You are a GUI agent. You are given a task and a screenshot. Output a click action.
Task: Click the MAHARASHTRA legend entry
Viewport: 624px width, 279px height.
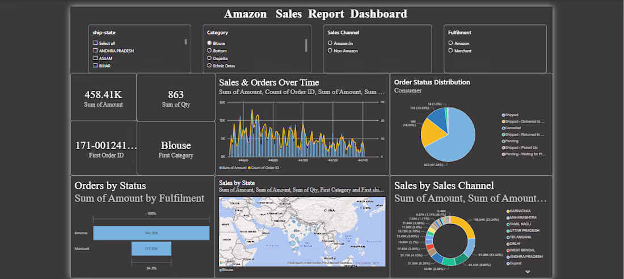point(521,218)
